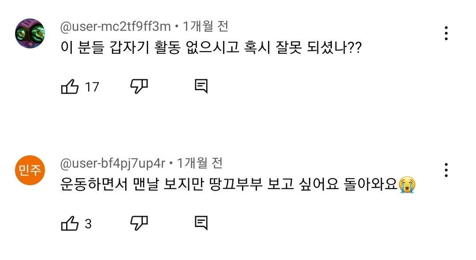Viewport: 476px width, 260px height.
Task: Dislike the comment by user-mc2tf9ff3m
Action: pos(139,87)
